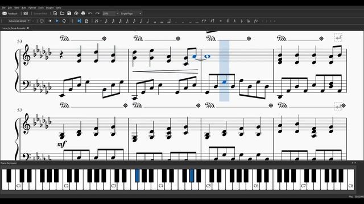Viewport: 364px width, 204px height.
Task: Select the longa note duration
Action: click(169, 21)
